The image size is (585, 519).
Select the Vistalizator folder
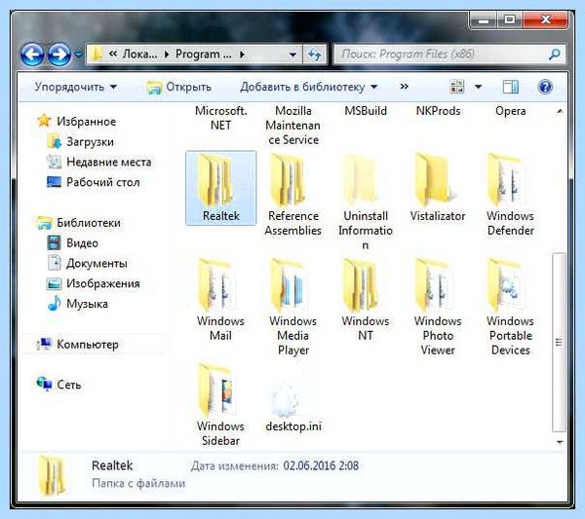pos(437,188)
